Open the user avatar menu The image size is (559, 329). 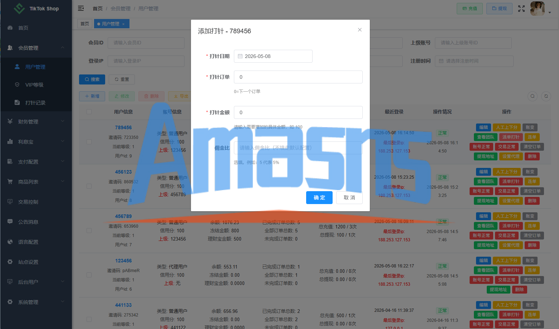(x=537, y=9)
